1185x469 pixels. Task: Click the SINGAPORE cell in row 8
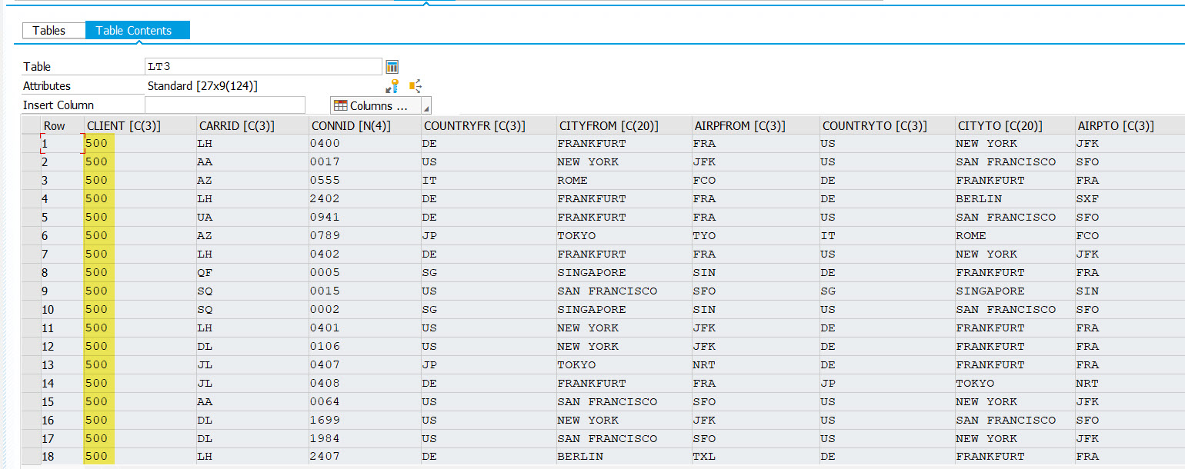click(591, 272)
